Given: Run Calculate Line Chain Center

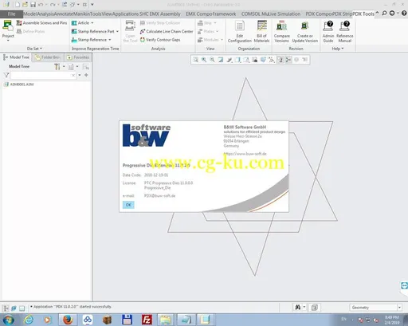Looking at the screenshot, I should tap(167, 31).
